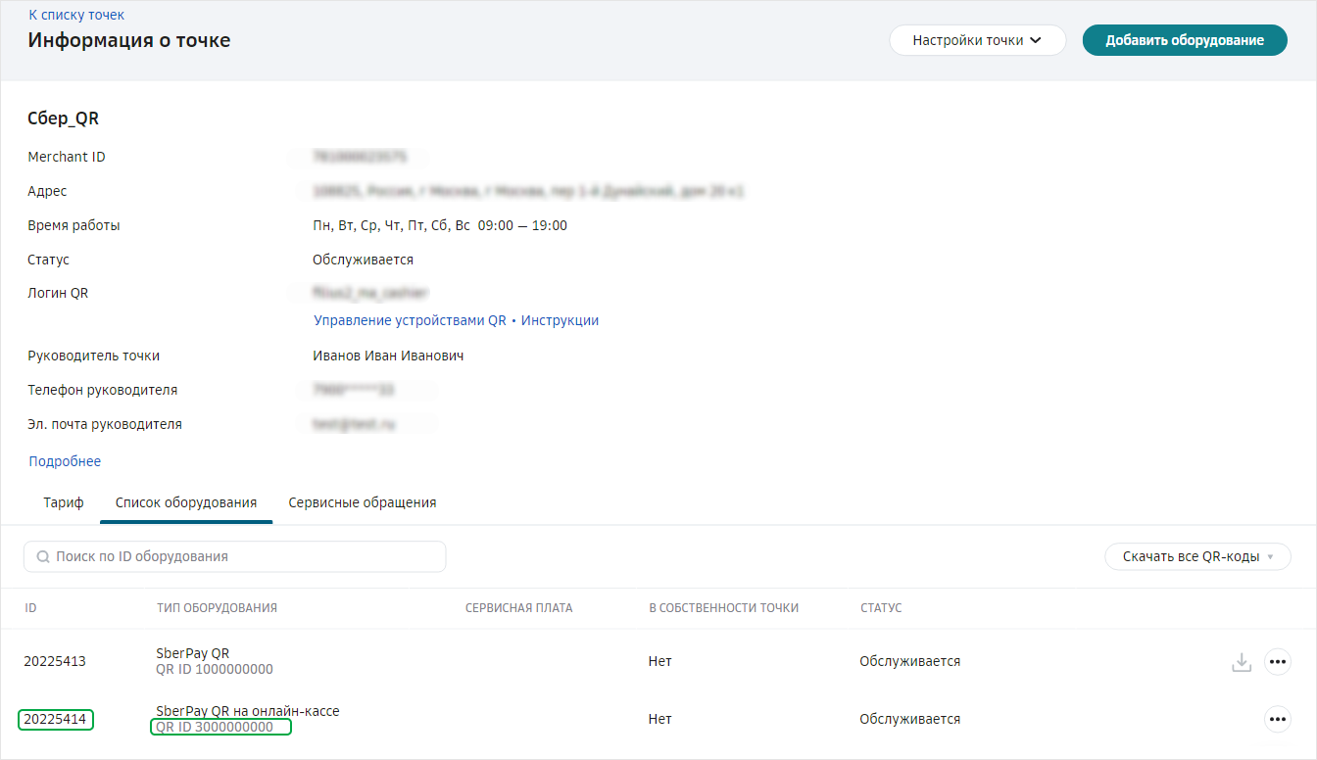Go back via К списку точек link

click(76, 15)
